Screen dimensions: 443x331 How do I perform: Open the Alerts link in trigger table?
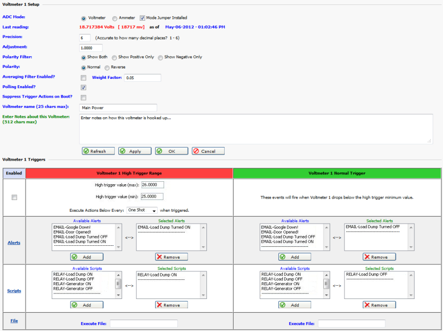[x=14, y=243]
